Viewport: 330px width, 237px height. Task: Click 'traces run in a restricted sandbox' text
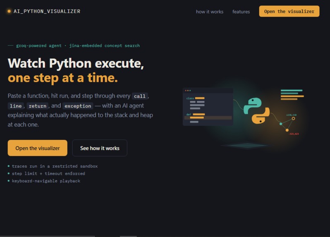pos(55,166)
